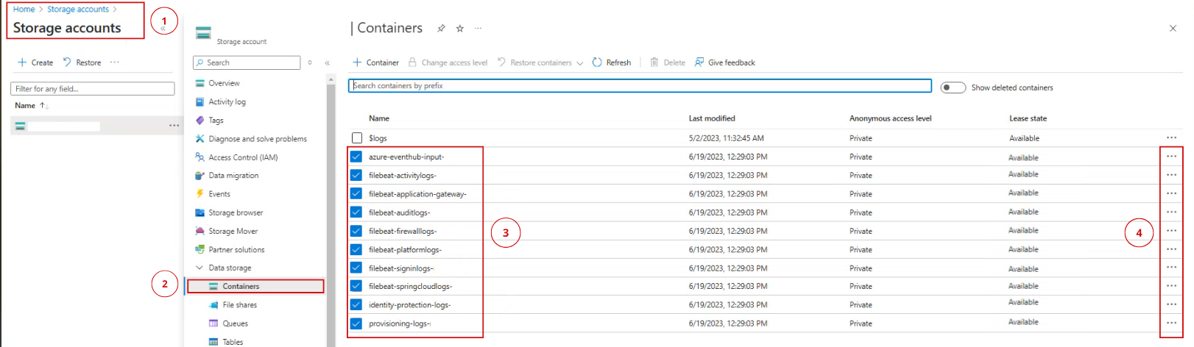Open Restore containers dropdown

(x=540, y=62)
